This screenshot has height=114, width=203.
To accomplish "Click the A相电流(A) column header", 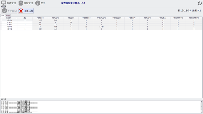I will [x=132, y=18].
